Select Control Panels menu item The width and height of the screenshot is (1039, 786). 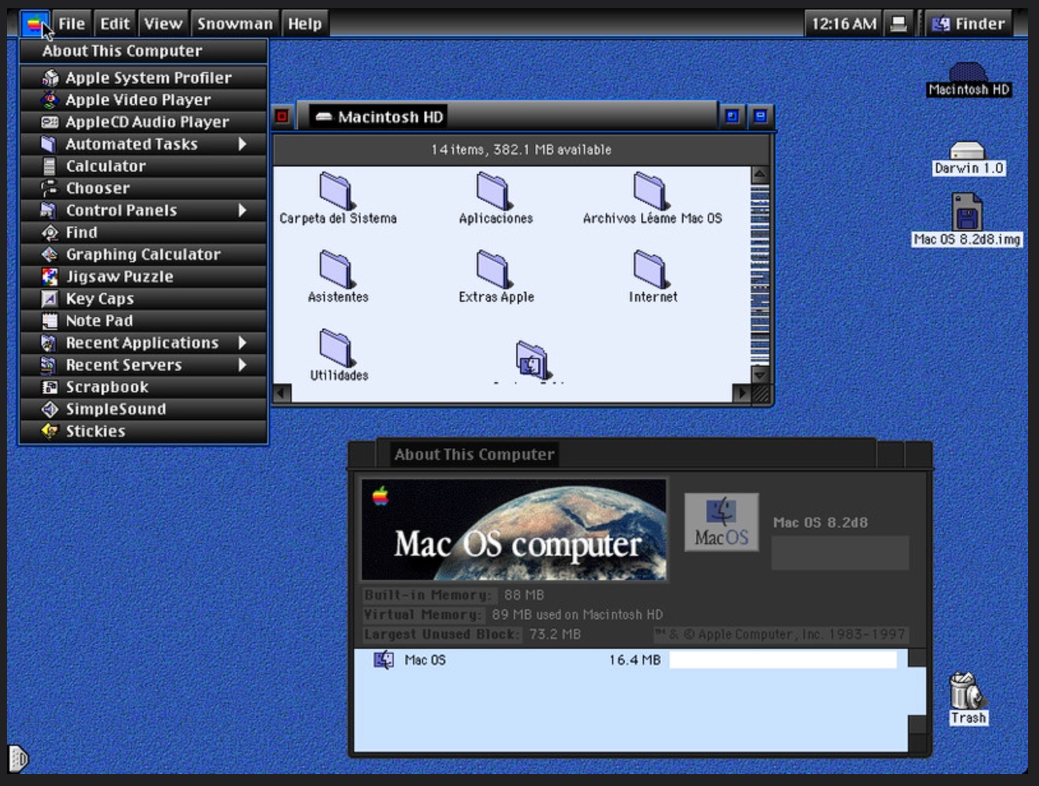144,211
